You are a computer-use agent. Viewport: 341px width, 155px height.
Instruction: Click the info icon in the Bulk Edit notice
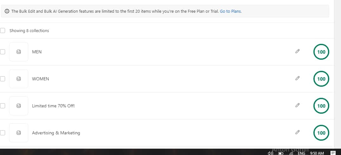[x=7, y=11]
